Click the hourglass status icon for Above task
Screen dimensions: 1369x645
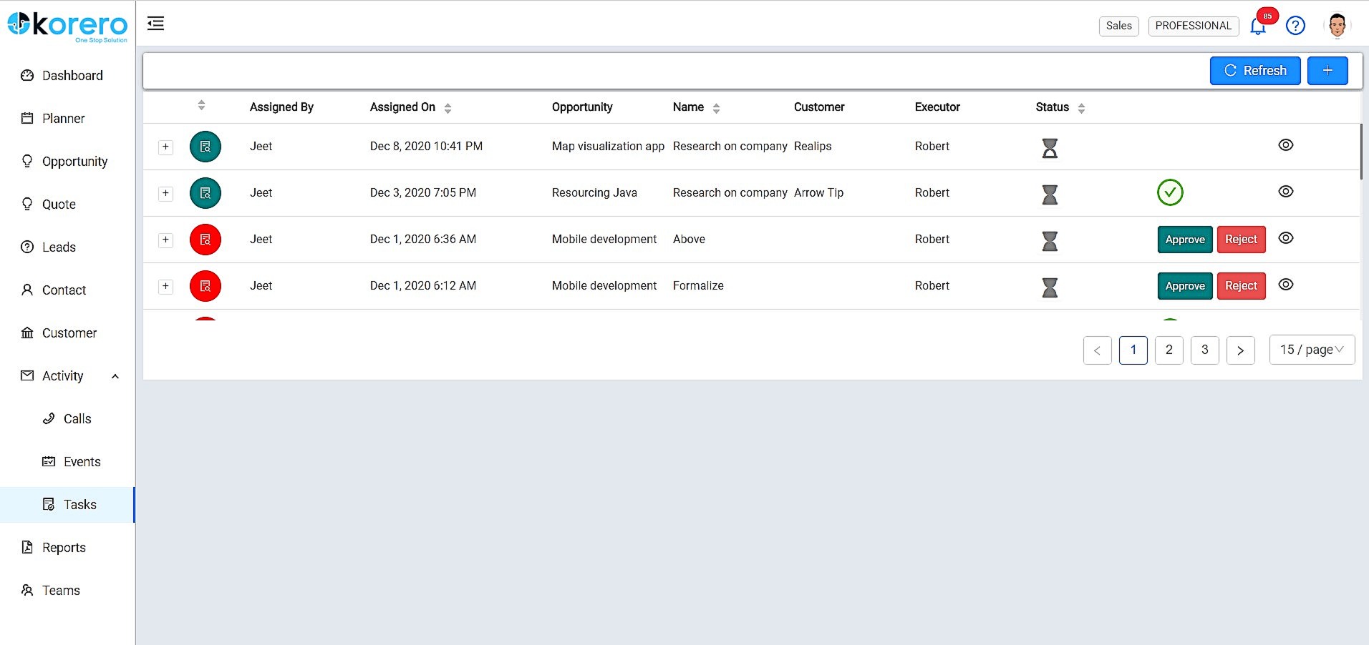pyautogui.click(x=1050, y=241)
